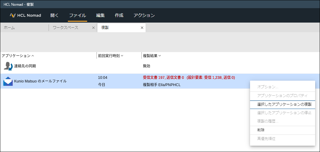Click the contacts sync (連絡先の同期) icon
Screen dimensions: 320x152
coord(8,66)
